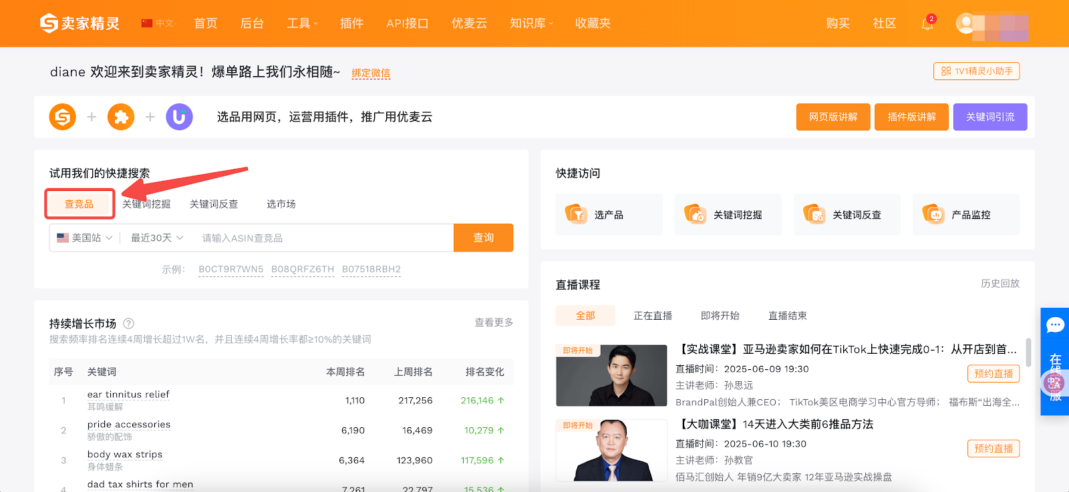This screenshot has width=1069, height=492.
Task: Select the 查竞品 search tab
Action: point(80,204)
